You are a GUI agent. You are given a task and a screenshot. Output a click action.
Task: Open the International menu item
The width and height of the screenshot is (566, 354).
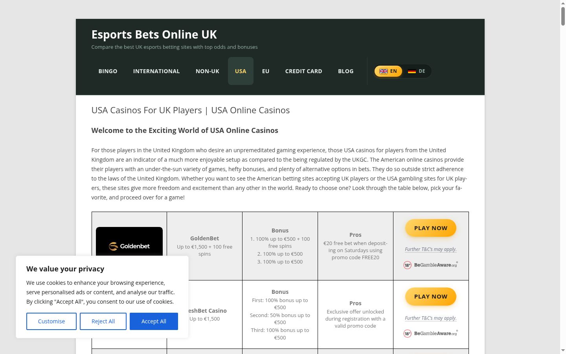pyautogui.click(x=156, y=71)
